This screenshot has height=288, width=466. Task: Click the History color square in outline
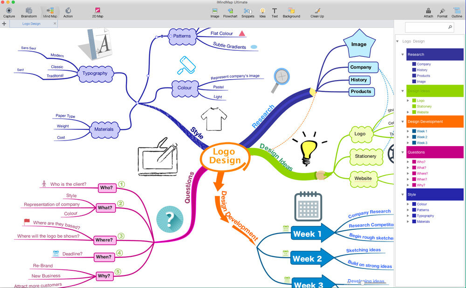pos(414,70)
